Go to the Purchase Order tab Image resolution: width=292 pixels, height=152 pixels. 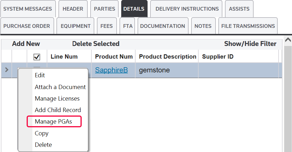click(x=27, y=26)
